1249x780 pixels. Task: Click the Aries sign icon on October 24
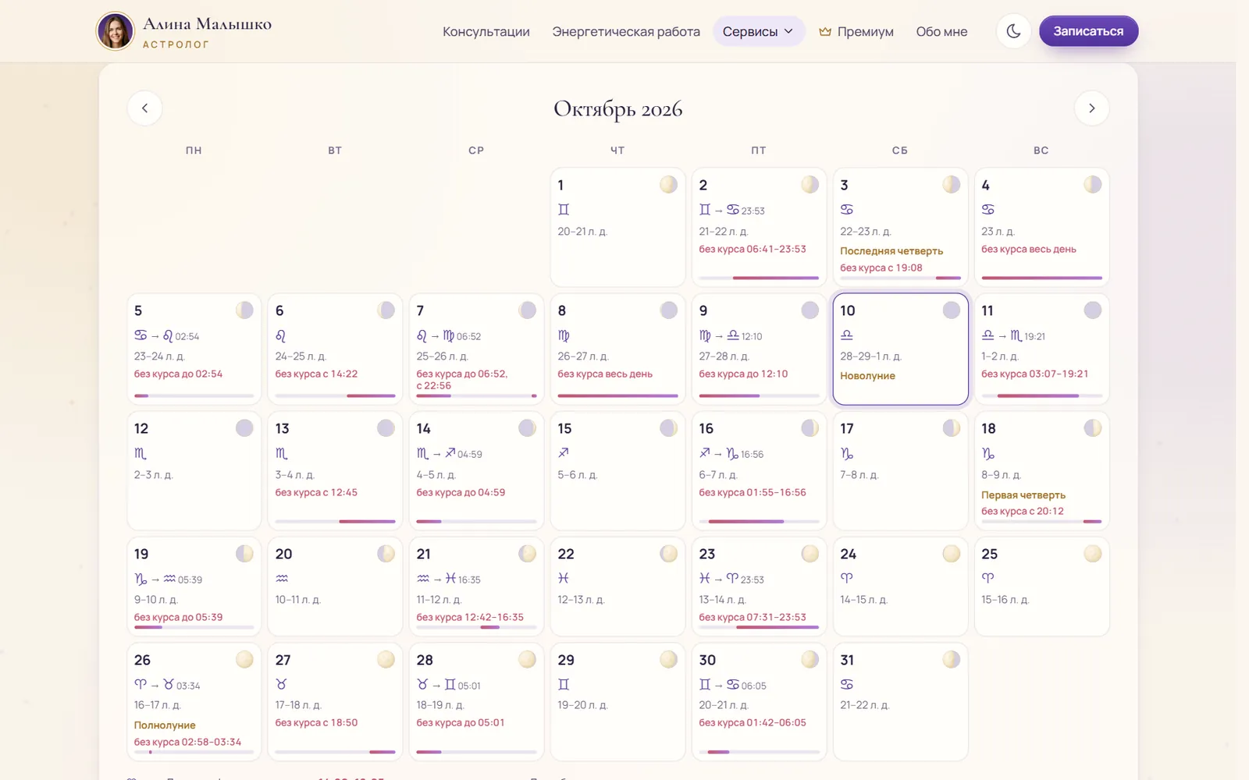(x=847, y=578)
